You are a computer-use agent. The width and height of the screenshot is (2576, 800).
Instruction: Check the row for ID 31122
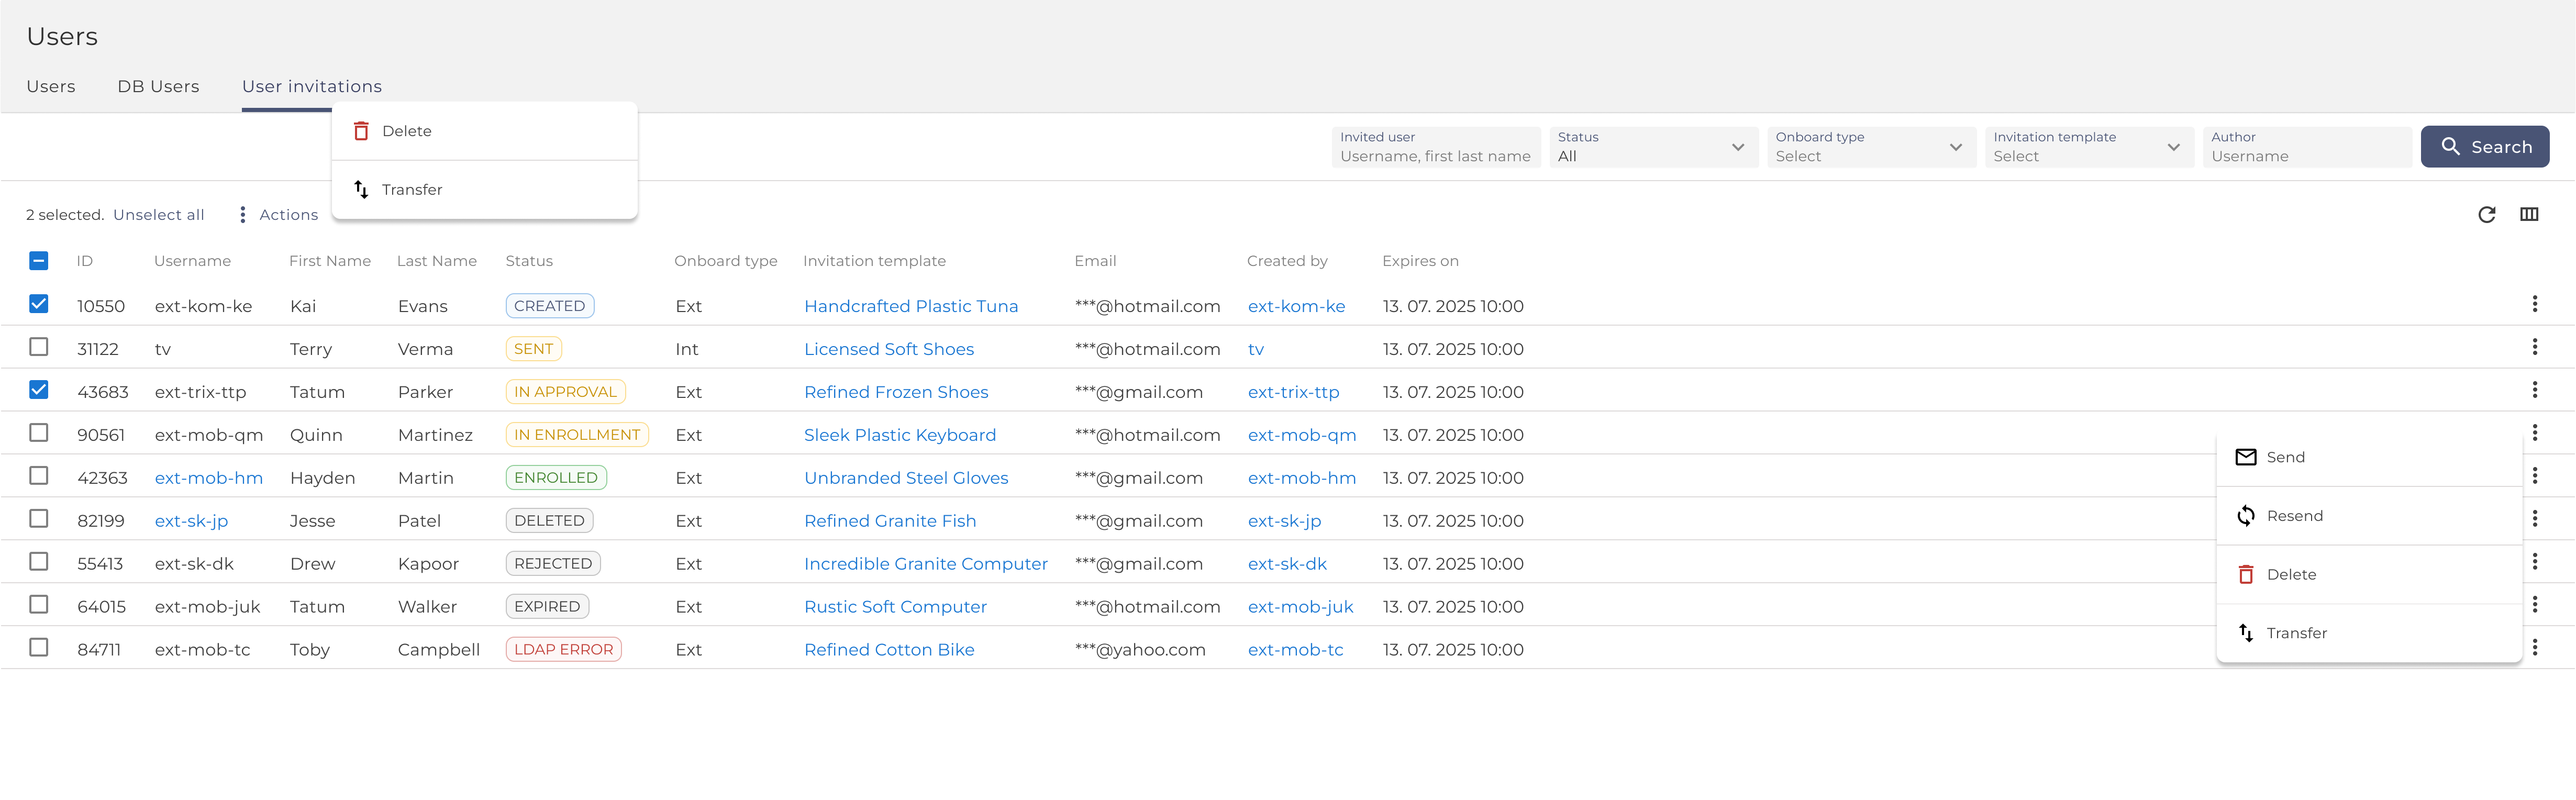pyautogui.click(x=39, y=347)
